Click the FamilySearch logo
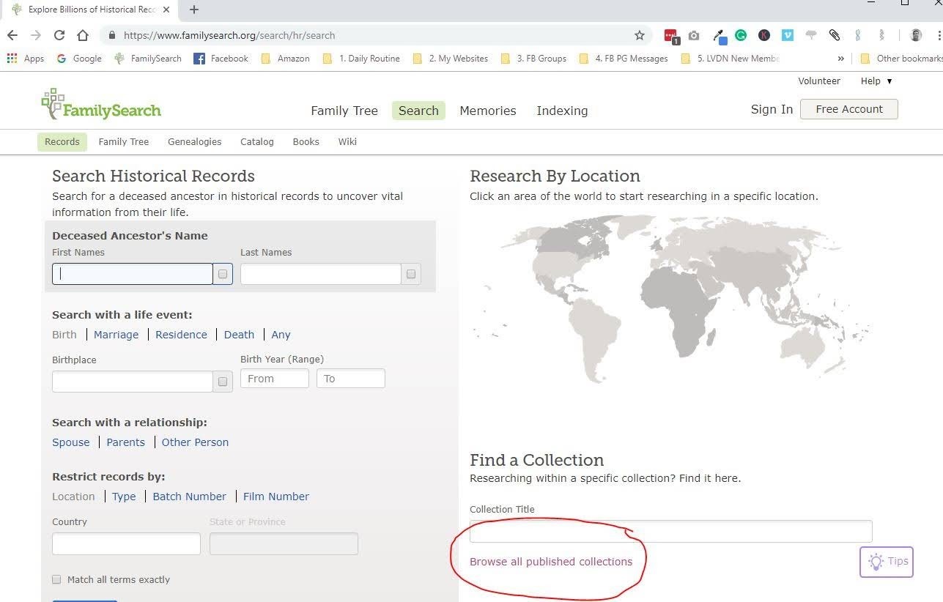This screenshot has width=943, height=602. tap(101, 105)
